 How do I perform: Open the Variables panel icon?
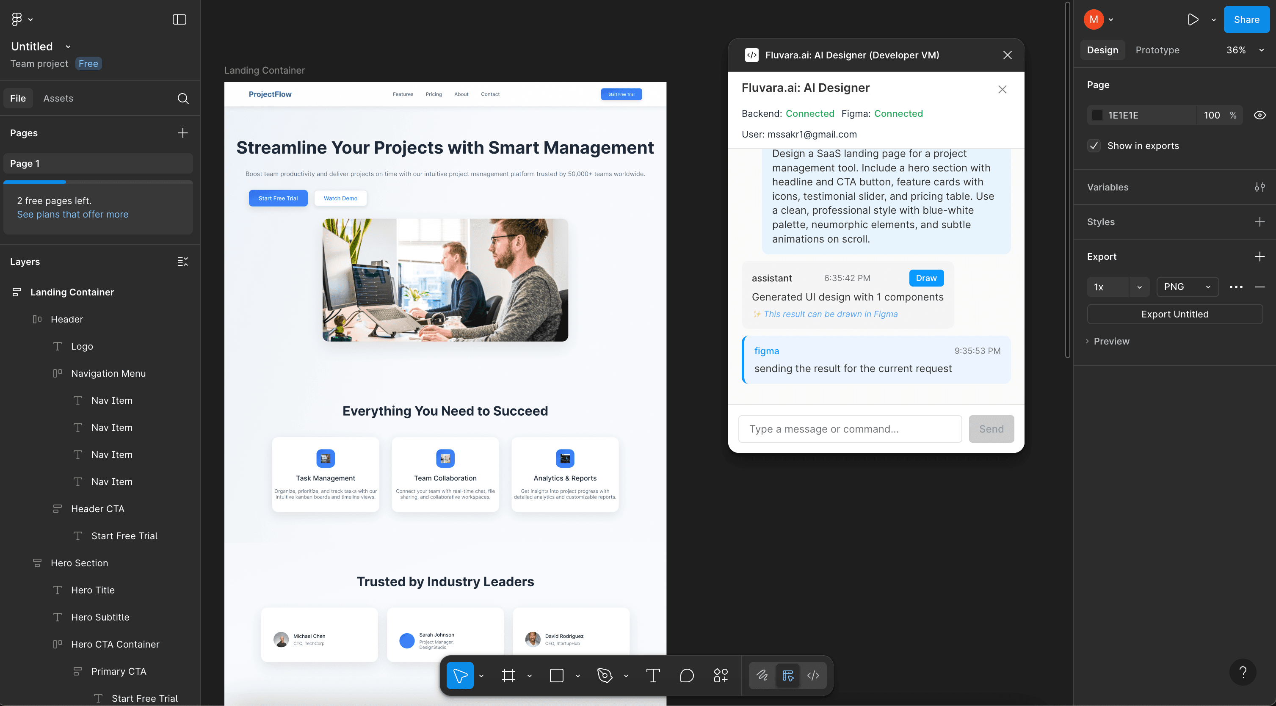tap(1260, 187)
